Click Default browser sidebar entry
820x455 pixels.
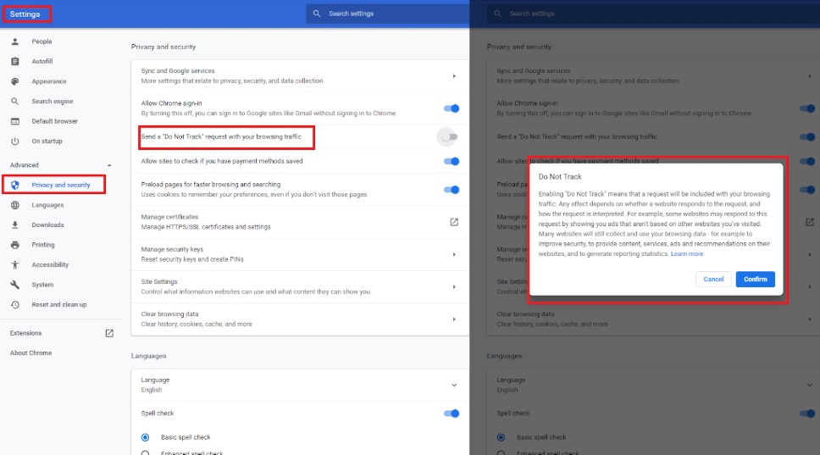click(54, 121)
